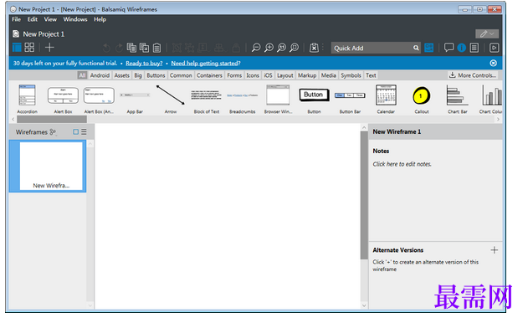The width and height of the screenshot is (528, 323).
Task: Click the ungroup icon
Action: (190, 48)
